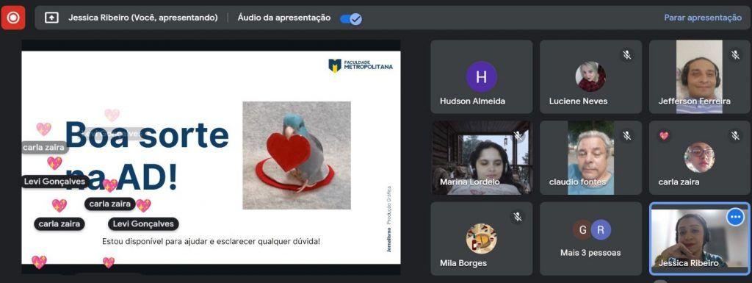Click the purple H avatar of Hudson Almeida

[481, 76]
